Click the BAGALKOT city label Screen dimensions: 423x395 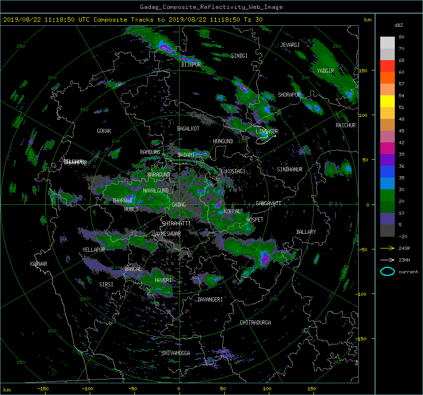point(188,129)
